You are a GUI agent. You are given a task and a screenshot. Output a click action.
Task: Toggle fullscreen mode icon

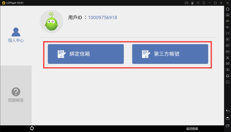pyautogui.click(x=227, y=33)
